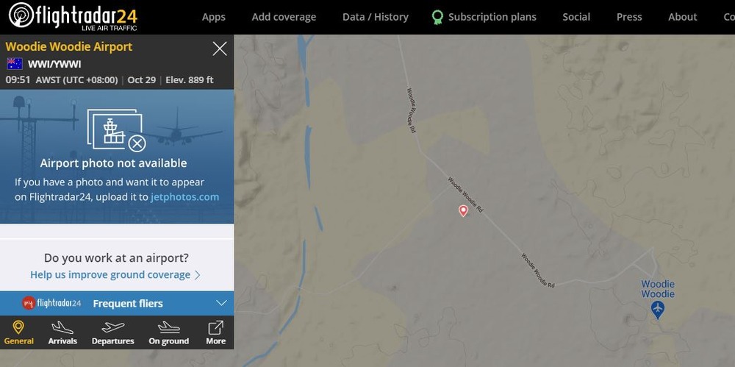Click the airport photo placeholder image
The height and width of the screenshot is (367, 735).
pos(116,129)
